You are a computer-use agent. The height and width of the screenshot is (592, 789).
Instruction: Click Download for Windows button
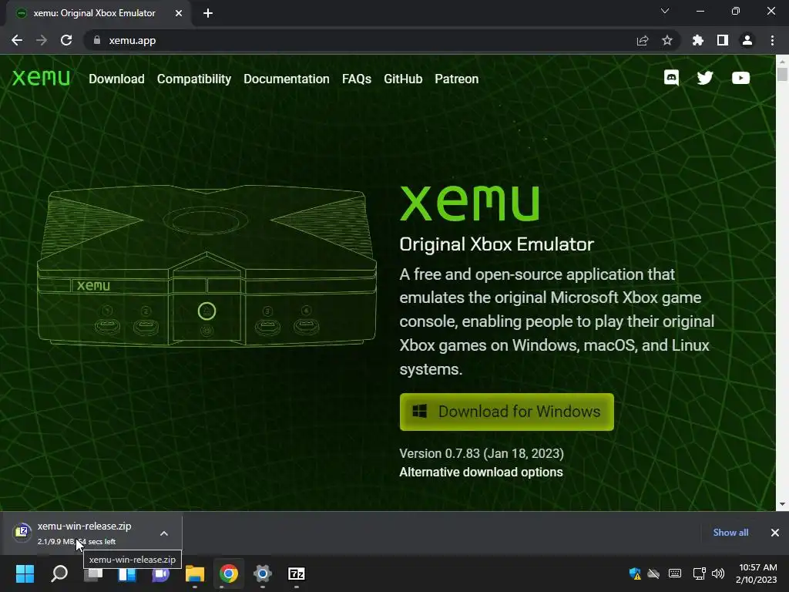[x=507, y=412]
